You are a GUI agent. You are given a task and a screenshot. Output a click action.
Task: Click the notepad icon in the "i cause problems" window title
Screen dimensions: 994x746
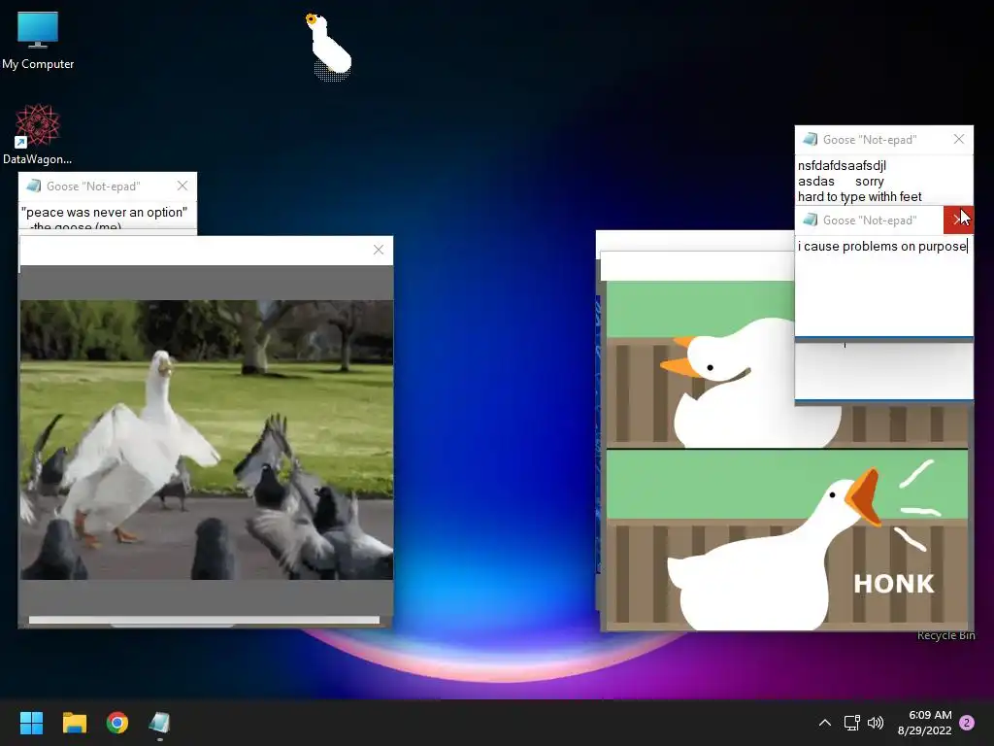811,220
